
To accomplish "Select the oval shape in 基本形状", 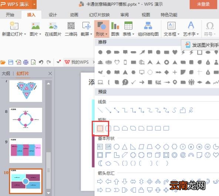I will pos(117,147).
